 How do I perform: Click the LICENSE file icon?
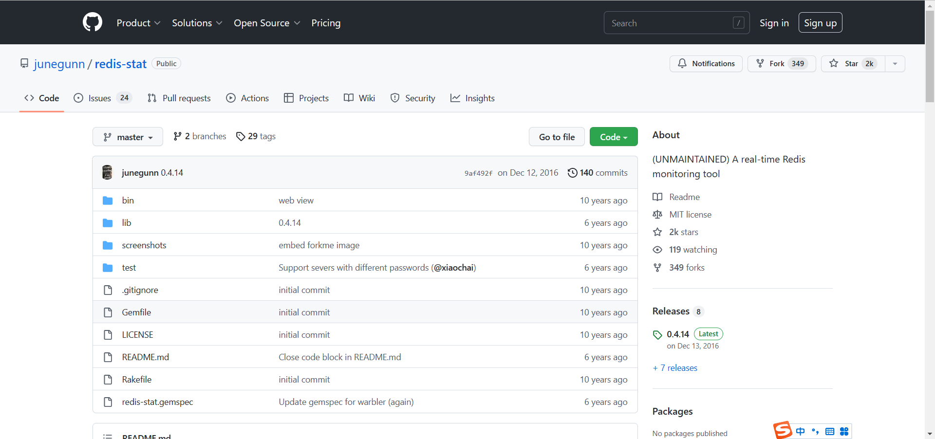(108, 335)
